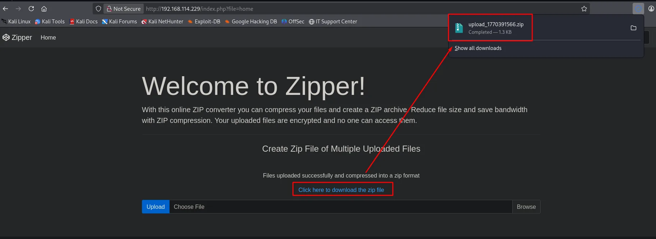Image resolution: width=656 pixels, height=239 pixels.
Task: Open the Kali Linux bookmark
Action: pyautogui.click(x=16, y=22)
